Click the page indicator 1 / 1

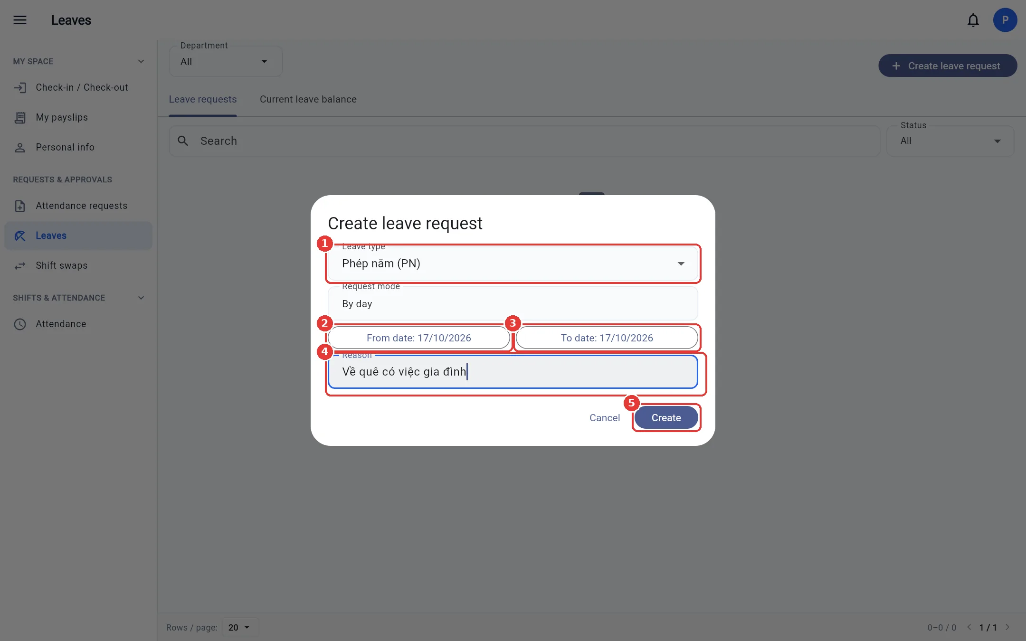(988, 628)
